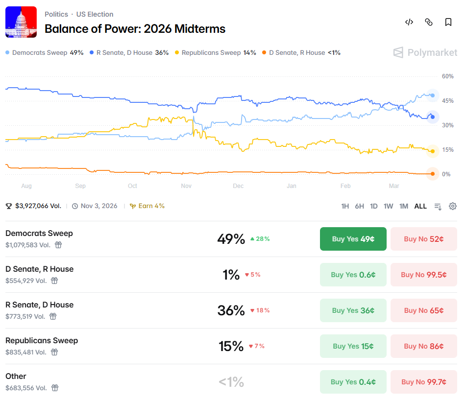Click Buy Yes 15¢ for Republicans Sweep
Screen dimensions: 466x400
coord(353,346)
